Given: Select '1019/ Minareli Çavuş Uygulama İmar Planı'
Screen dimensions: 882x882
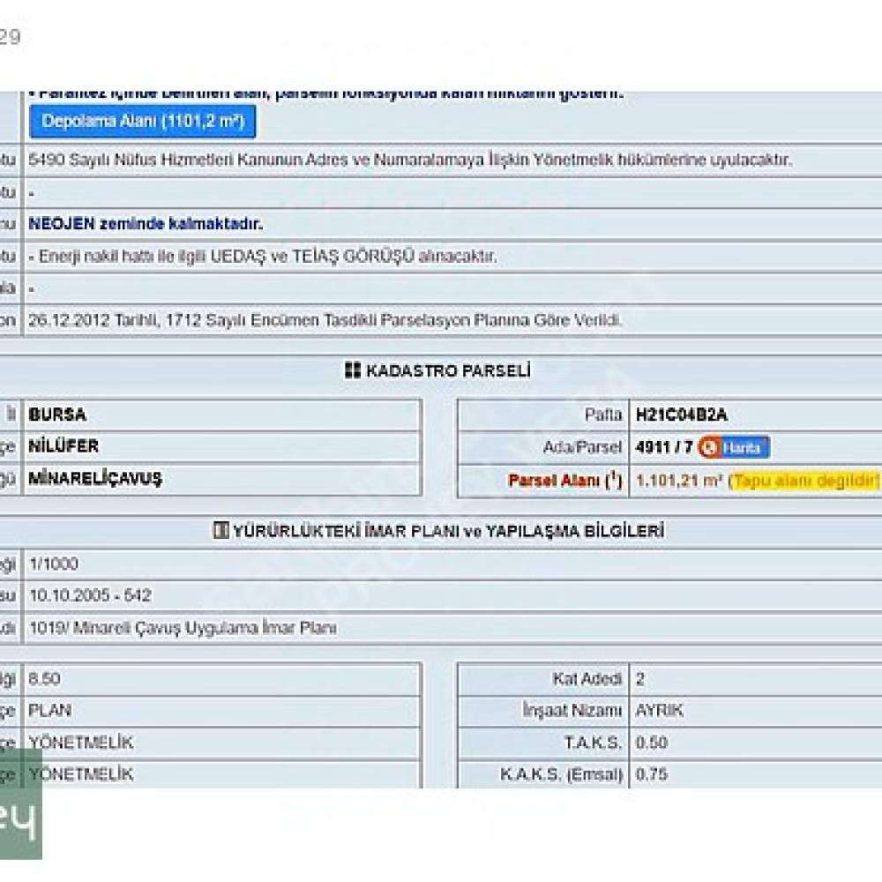Looking at the screenshot, I should (x=183, y=628).
